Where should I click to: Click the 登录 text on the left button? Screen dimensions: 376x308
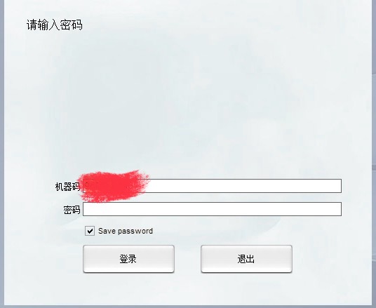tap(128, 259)
